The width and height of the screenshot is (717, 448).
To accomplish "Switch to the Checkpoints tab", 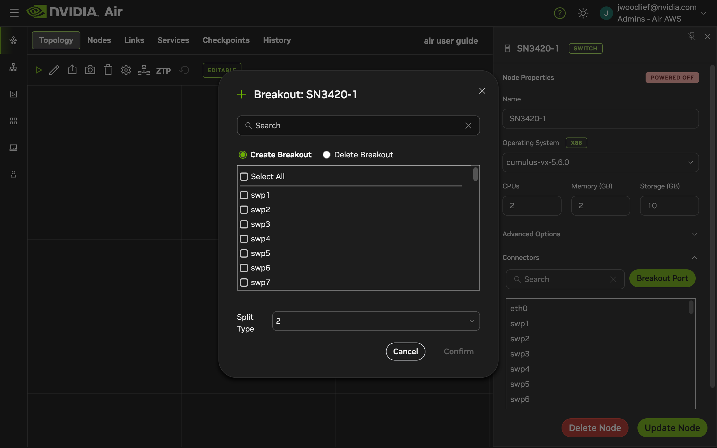I will [226, 40].
